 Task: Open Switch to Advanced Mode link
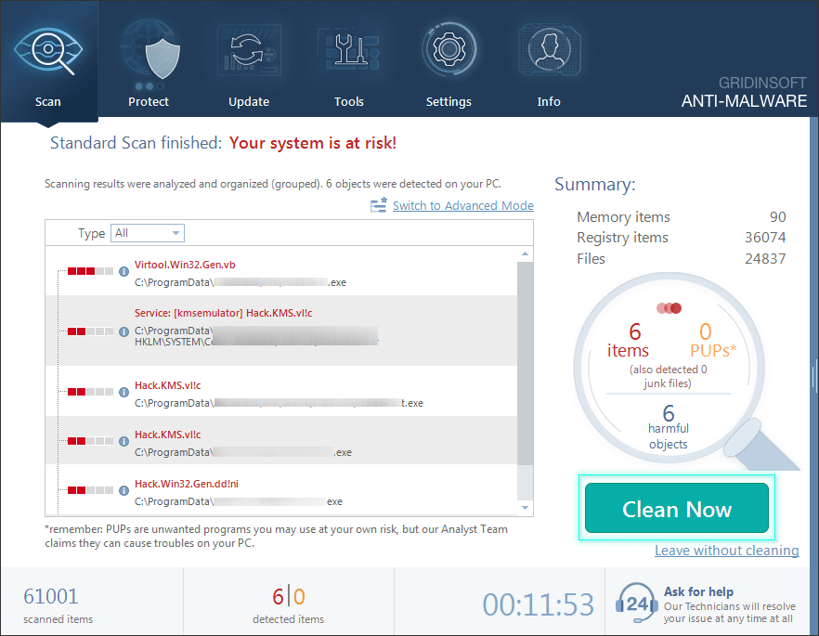pyautogui.click(x=462, y=205)
